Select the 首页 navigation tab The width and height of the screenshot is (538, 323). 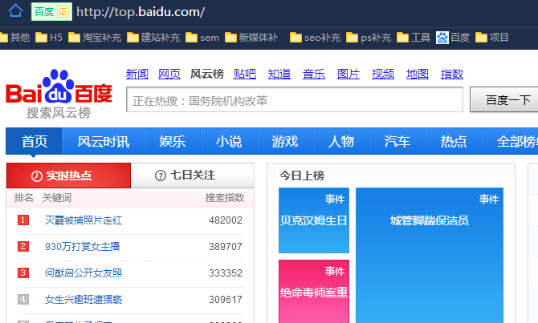[x=34, y=141]
